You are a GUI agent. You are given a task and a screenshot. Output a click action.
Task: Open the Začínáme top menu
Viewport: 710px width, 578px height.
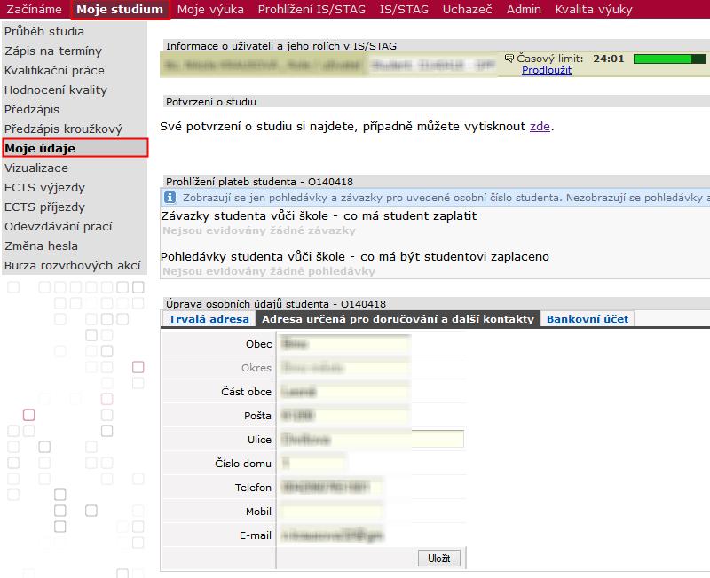coord(34,9)
